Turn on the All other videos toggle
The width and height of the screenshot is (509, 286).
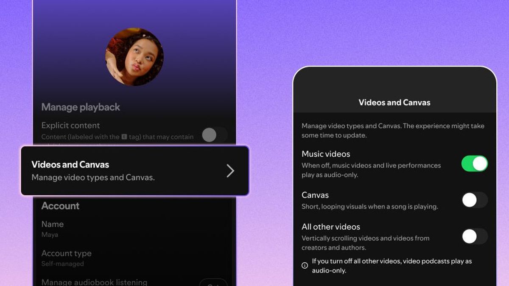click(x=474, y=236)
